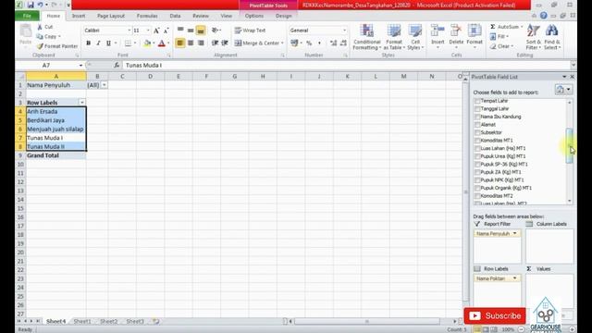Image resolution: width=592 pixels, height=333 pixels.
Task: Align text right
Action: 201,43
